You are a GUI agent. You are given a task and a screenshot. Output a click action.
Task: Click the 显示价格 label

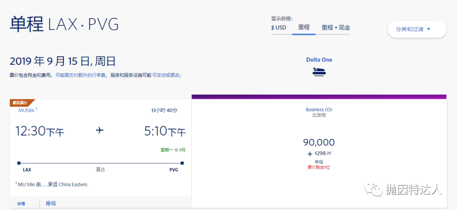(282, 19)
